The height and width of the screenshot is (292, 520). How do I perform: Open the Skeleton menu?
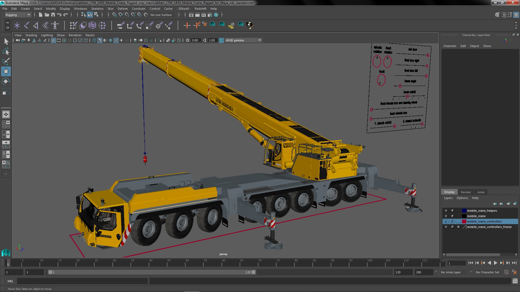97,9
